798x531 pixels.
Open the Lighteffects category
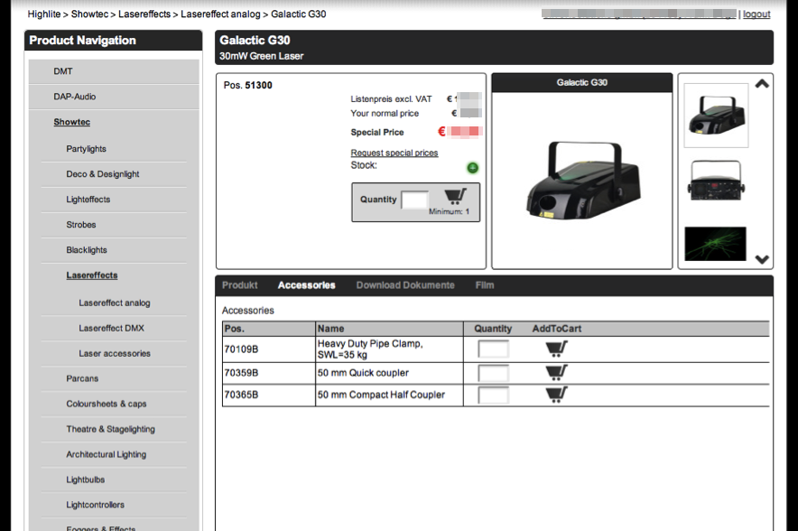click(88, 200)
